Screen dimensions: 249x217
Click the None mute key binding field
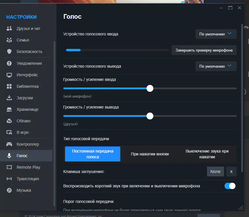coord(215,172)
